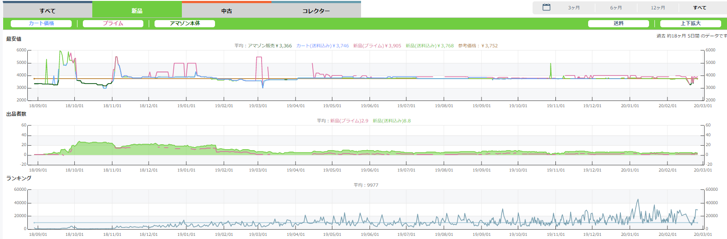Toggle the 送料 shipping option

tap(618, 24)
